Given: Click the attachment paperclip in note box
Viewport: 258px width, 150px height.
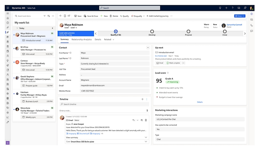Looking at the screenshot, I should (147, 110).
